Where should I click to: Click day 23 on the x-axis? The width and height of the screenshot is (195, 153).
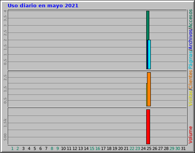pos(137,148)
